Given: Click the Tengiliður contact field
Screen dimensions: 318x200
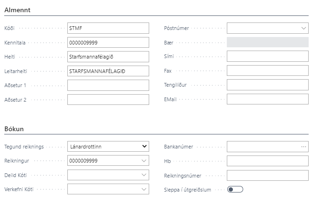Looking at the screenshot, I should [267, 85].
